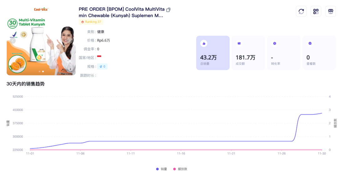This screenshot has width=338, height=173.
Task: Select the second image carousel dot
Action: [x=43, y=71]
